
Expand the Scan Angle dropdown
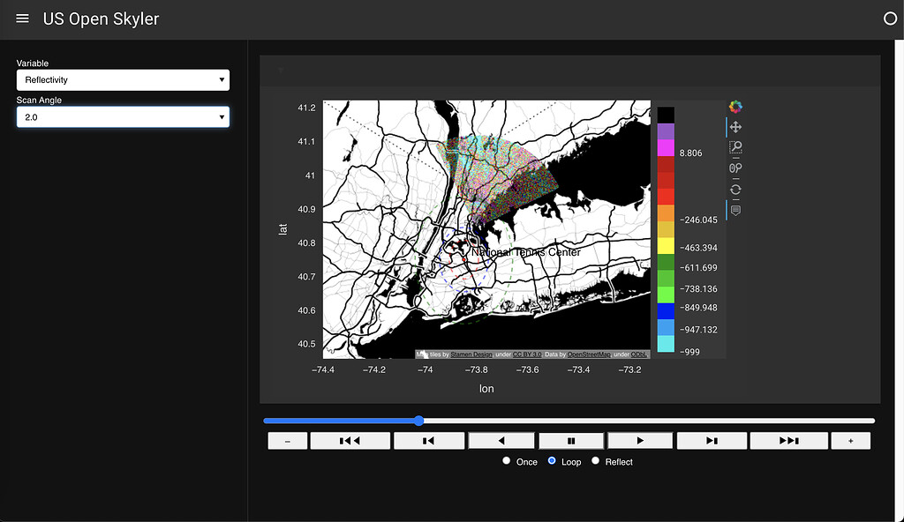click(x=123, y=117)
